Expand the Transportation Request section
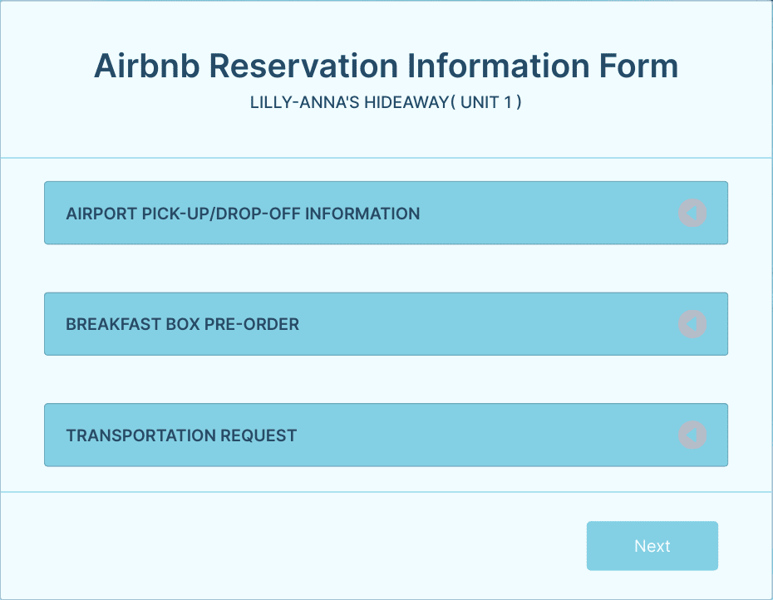This screenshot has width=773, height=600. 386,435
